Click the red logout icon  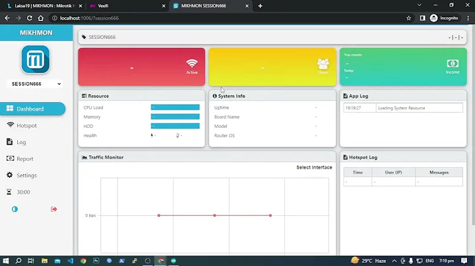pyautogui.click(x=54, y=209)
